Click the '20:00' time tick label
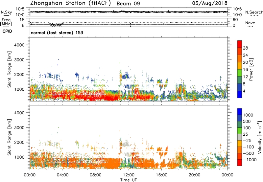This screenshot has width=263, height=182. [195, 175]
